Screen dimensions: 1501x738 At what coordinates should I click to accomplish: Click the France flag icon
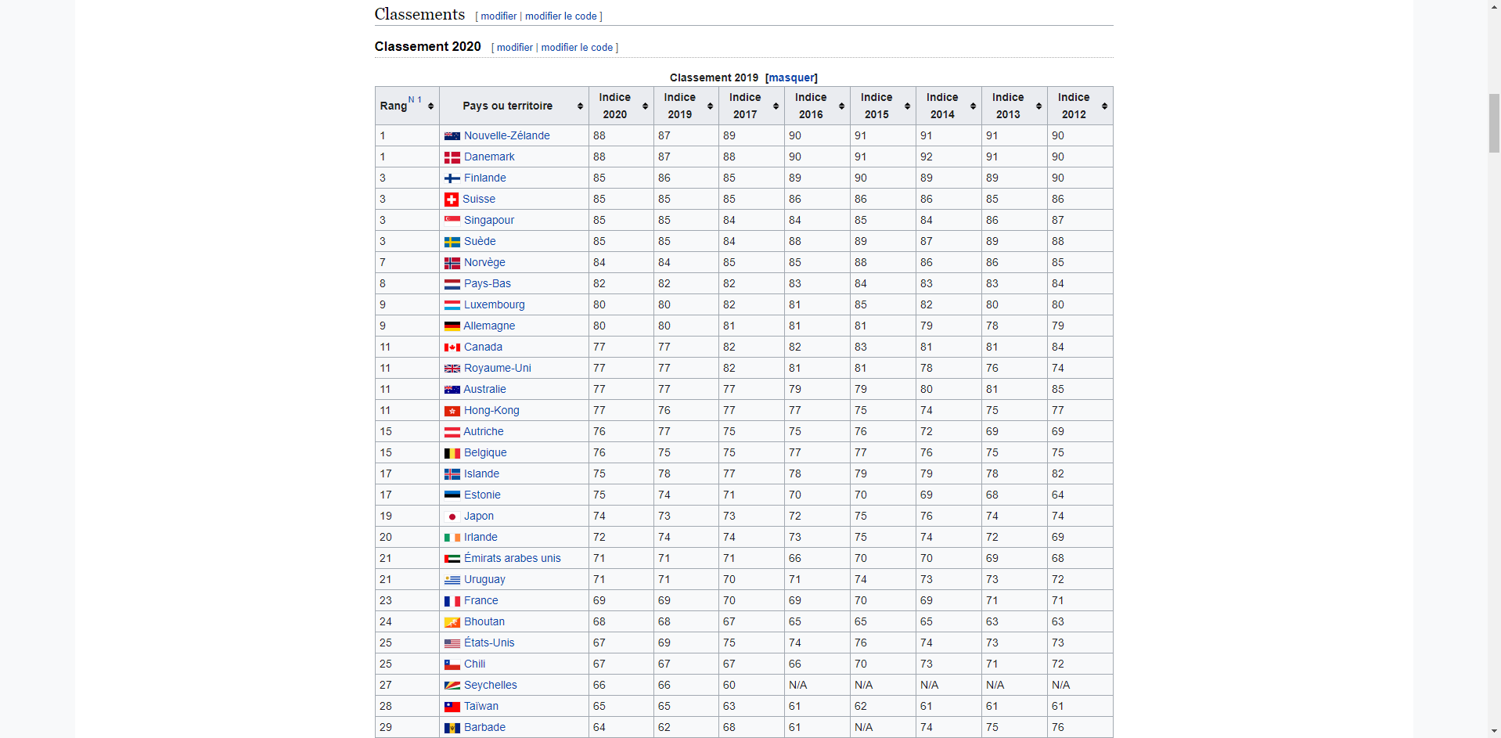coord(452,601)
